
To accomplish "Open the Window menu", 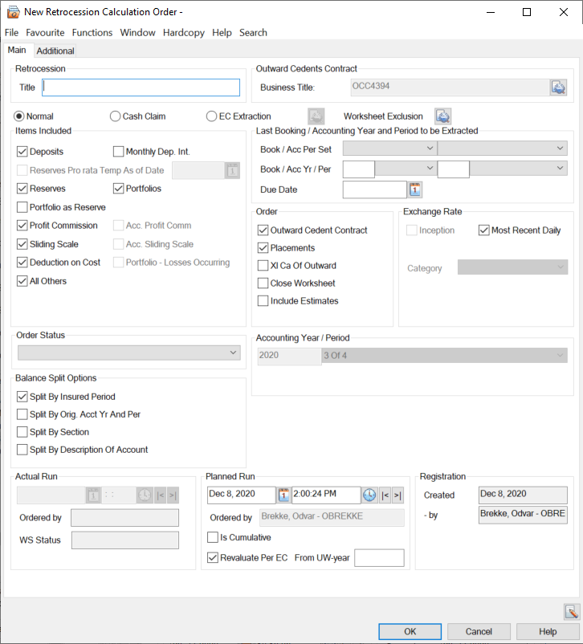I will [137, 32].
